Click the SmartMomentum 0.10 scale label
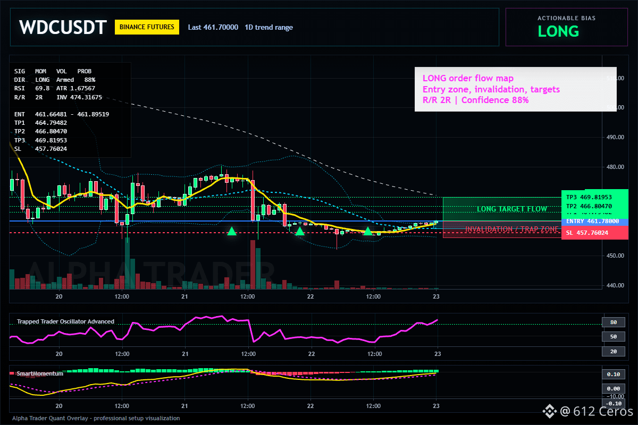 [613, 374]
